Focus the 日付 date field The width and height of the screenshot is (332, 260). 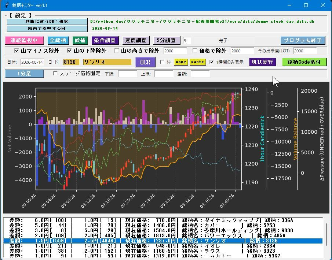[32, 62]
